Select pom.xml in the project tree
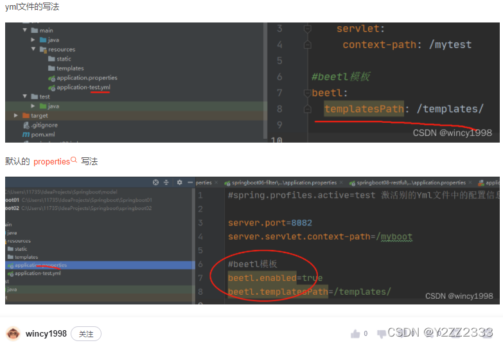This screenshot has width=503, height=343. click(43, 134)
